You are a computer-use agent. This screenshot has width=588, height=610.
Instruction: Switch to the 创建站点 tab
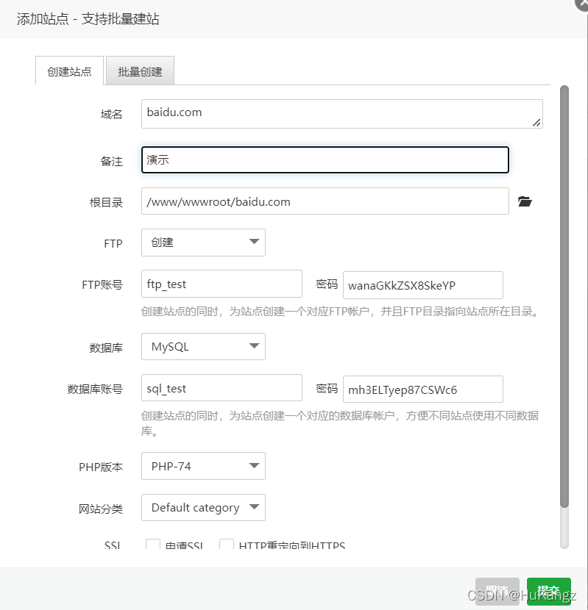pyautogui.click(x=69, y=71)
